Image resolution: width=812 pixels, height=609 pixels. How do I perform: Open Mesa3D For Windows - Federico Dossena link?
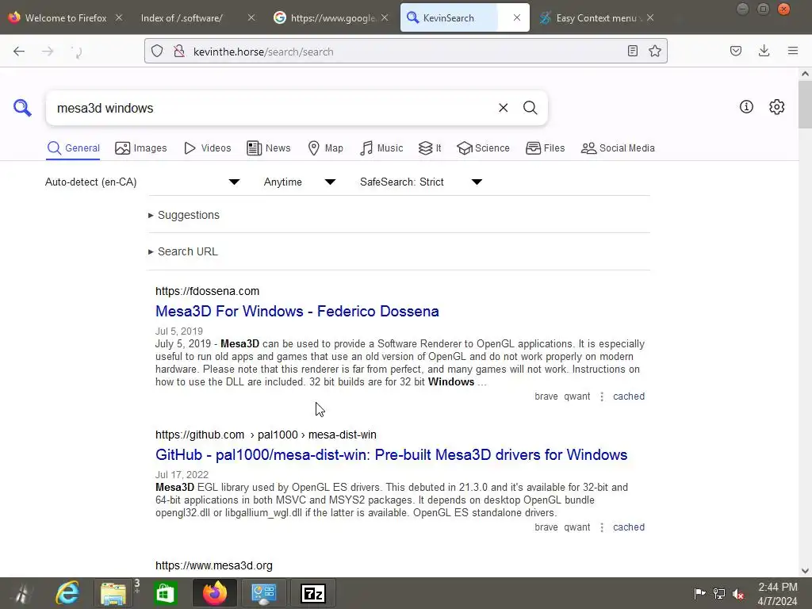[297, 311]
